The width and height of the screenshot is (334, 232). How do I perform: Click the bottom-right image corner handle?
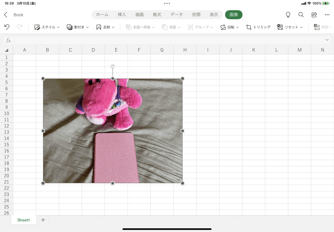(183, 183)
